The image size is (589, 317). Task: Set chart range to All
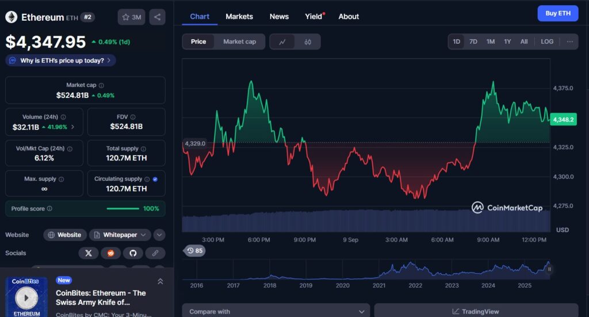pyautogui.click(x=524, y=41)
